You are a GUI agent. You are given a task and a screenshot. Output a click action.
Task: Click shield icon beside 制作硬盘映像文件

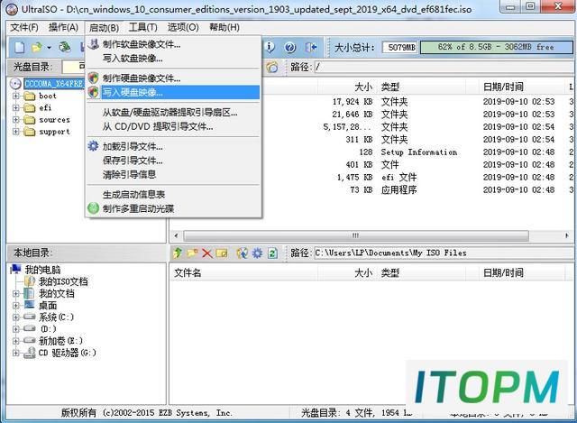[x=94, y=78]
